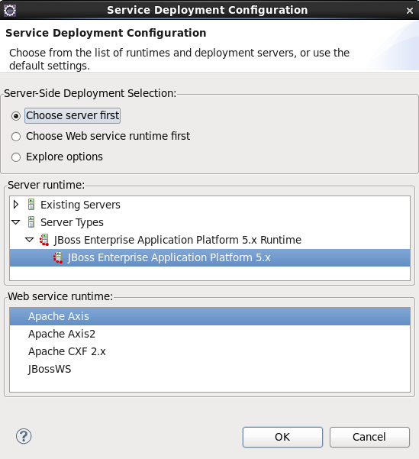Image resolution: width=419 pixels, height=459 pixels.
Task: Collapse JBoss Enterprise Application Platform 5.x Runtime node
Action: 29,240
